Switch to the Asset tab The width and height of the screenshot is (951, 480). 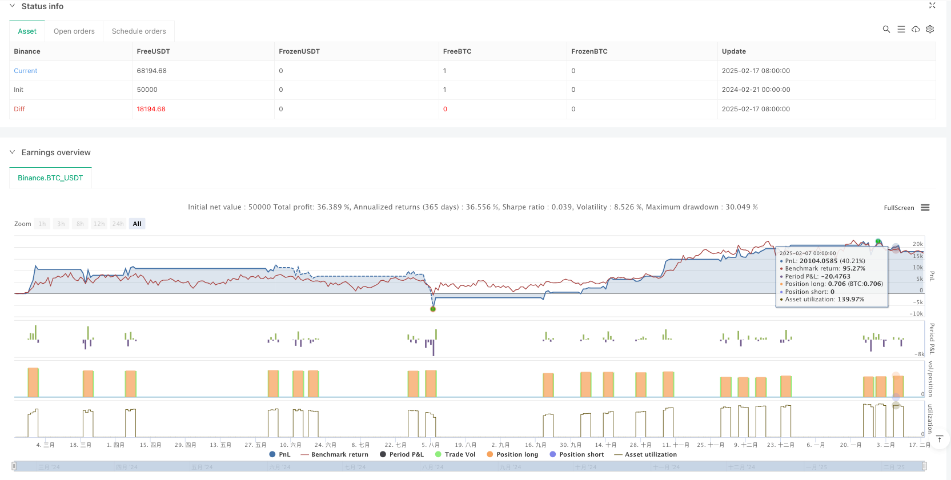[27, 31]
